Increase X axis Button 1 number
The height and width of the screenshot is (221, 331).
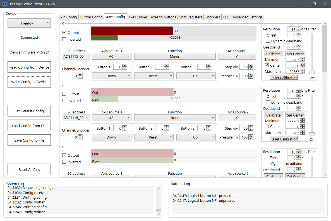pyautogui.click(x=125, y=66)
